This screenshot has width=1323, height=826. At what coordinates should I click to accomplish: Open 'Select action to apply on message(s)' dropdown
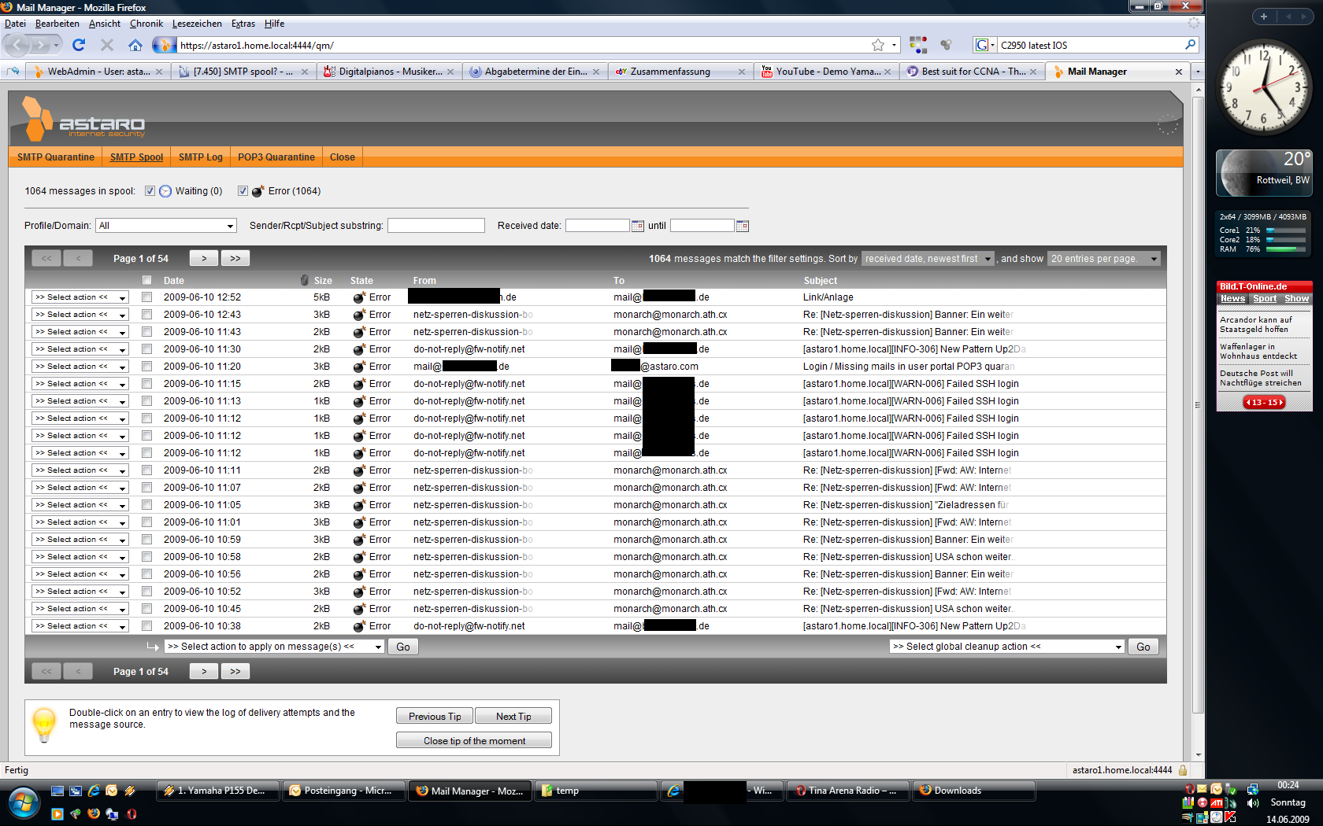[274, 647]
